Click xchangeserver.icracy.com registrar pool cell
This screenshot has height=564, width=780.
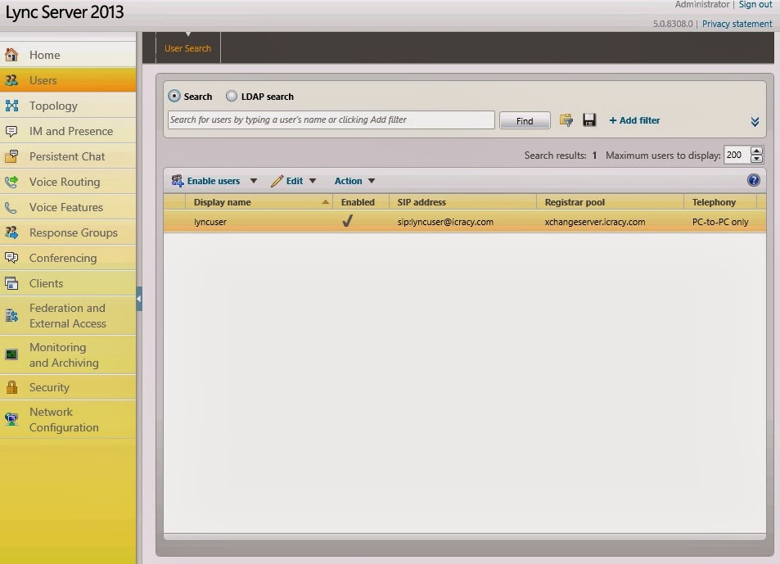click(x=594, y=222)
